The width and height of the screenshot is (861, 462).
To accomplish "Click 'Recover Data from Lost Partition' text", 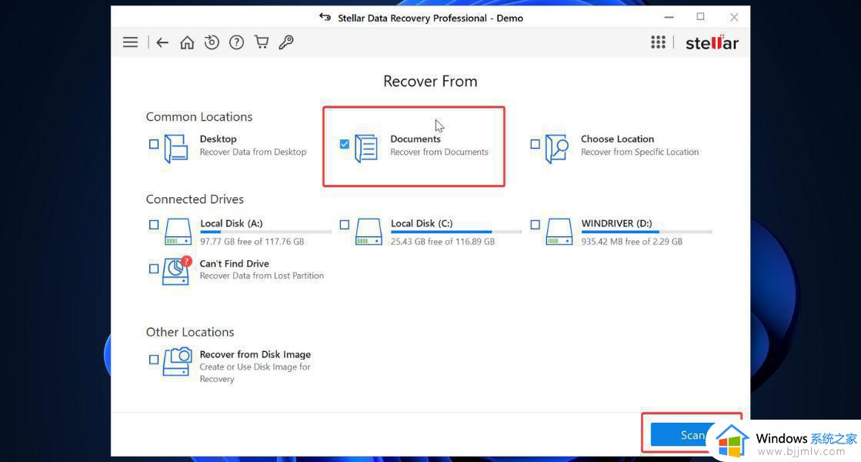I will [262, 276].
